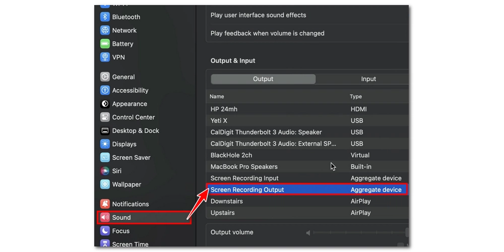Screen dimensions: 504x252
Task: Select CalDigit Thunderbolt 3 Audio: External SP row
Action: click(307, 144)
